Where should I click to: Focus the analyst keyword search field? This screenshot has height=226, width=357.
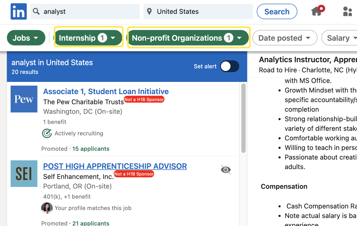[85, 11]
